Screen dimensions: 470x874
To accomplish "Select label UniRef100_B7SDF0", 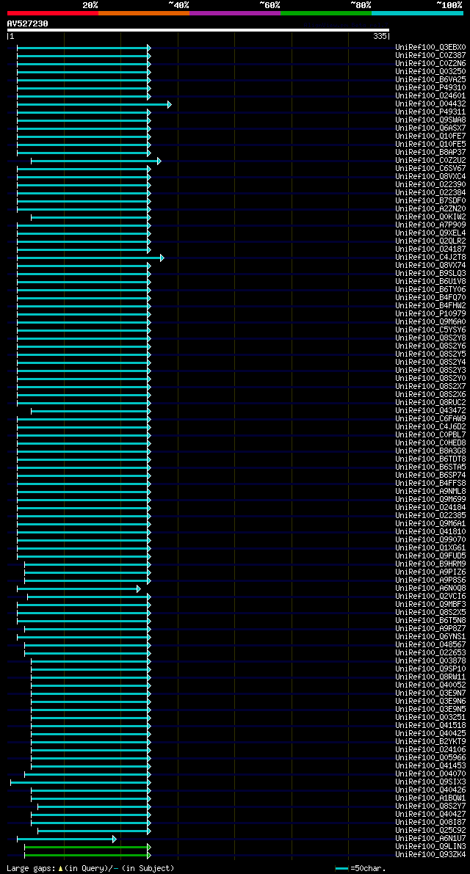I will 430,201.
